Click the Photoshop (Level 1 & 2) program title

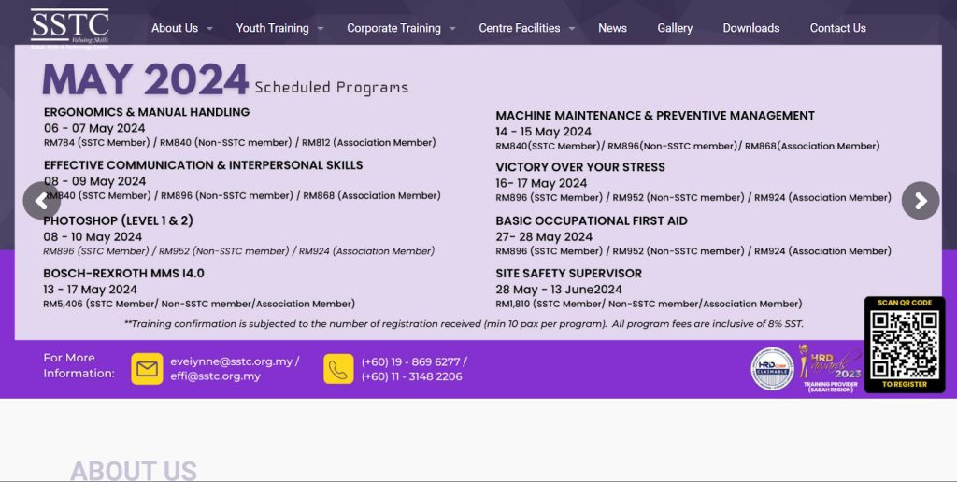pyautogui.click(x=118, y=220)
